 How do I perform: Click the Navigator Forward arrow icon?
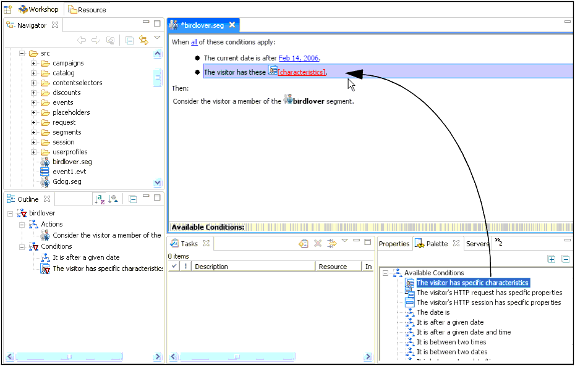[96, 40]
